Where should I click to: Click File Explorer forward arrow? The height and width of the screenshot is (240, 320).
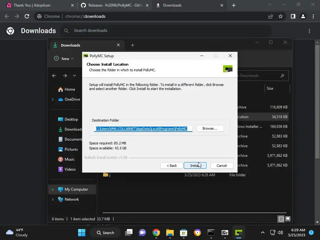(x=65, y=76)
